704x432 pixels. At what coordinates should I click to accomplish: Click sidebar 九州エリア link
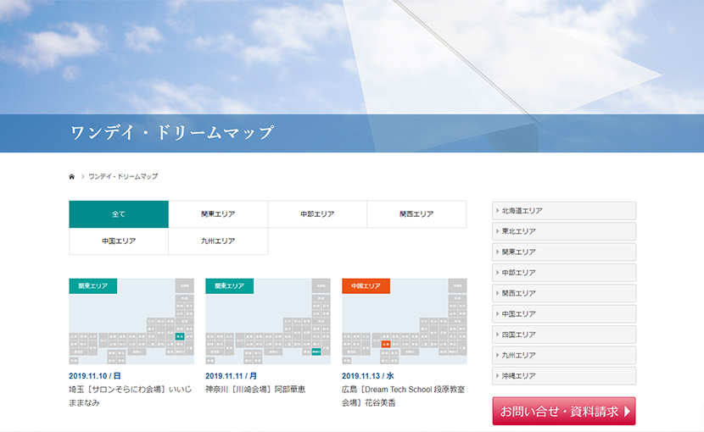(x=564, y=355)
